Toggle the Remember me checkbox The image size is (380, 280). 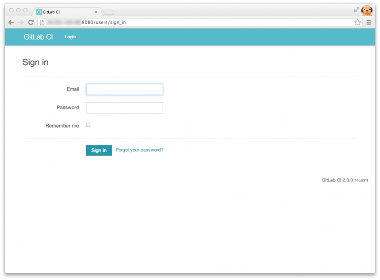click(x=88, y=125)
